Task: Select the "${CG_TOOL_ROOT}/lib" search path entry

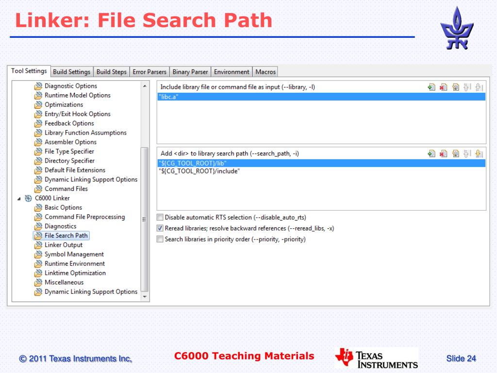Action: coord(321,163)
